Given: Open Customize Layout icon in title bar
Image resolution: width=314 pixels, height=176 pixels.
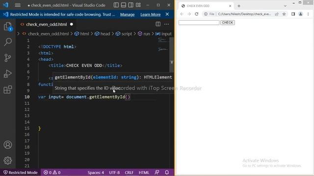Looking at the screenshot, I should click(138, 5).
